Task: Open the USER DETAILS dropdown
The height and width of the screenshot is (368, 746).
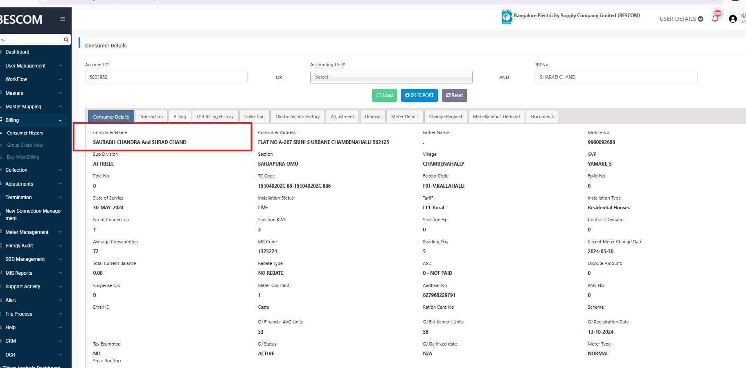Action: pyautogui.click(x=681, y=19)
